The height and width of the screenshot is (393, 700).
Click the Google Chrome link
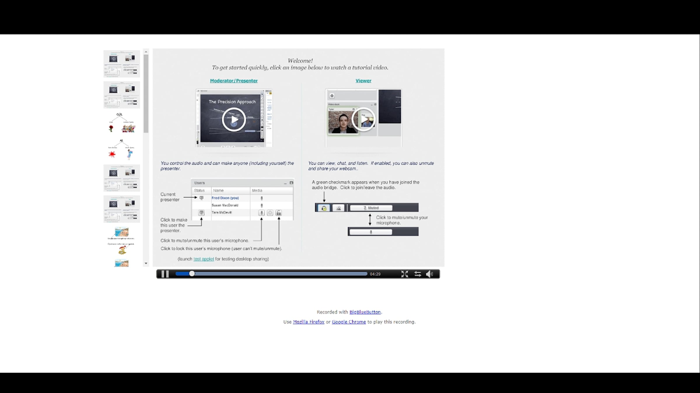(x=349, y=322)
